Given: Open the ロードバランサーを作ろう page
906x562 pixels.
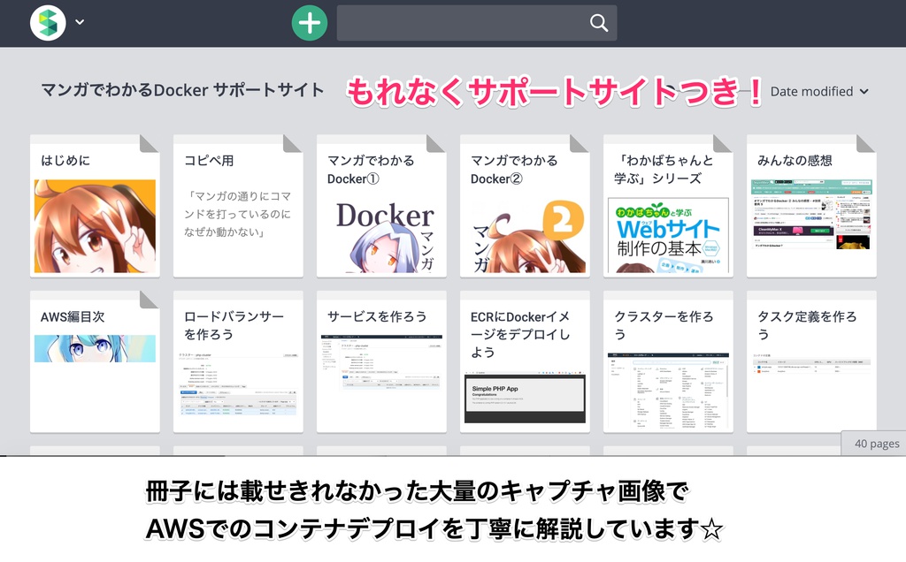Looking at the screenshot, I should tap(238, 362).
